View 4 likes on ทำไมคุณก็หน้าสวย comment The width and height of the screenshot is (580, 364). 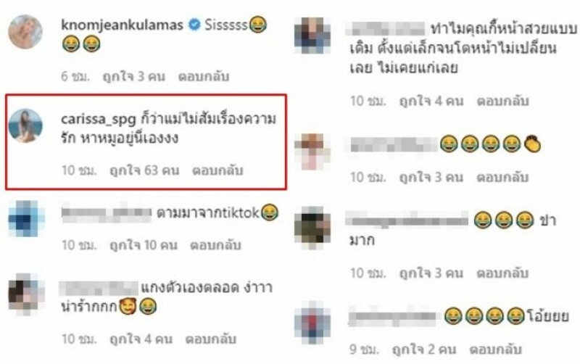pyautogui.click(x=431, y=101)
